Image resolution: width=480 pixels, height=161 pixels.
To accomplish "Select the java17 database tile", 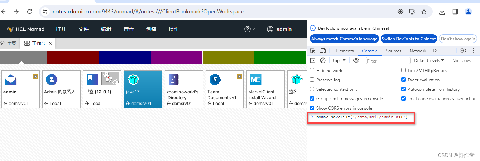I will point(143,89).
